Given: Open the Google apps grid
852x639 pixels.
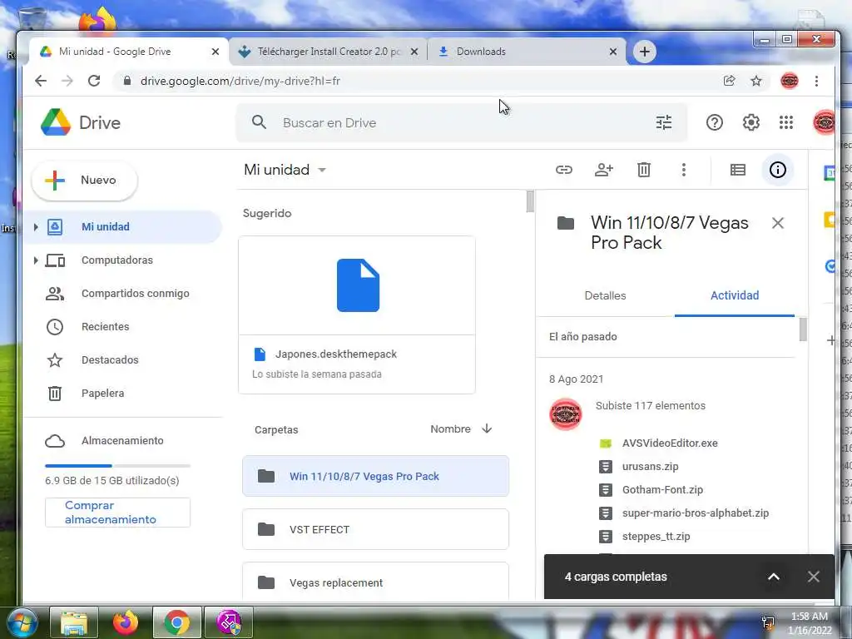Looking at the screenshot, I should point(785,123).
